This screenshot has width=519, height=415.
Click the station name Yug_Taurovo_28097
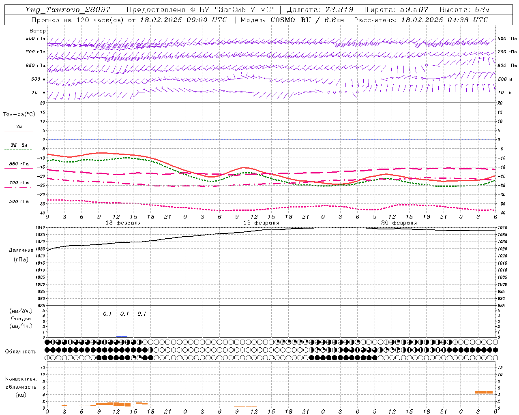point(67,10)
